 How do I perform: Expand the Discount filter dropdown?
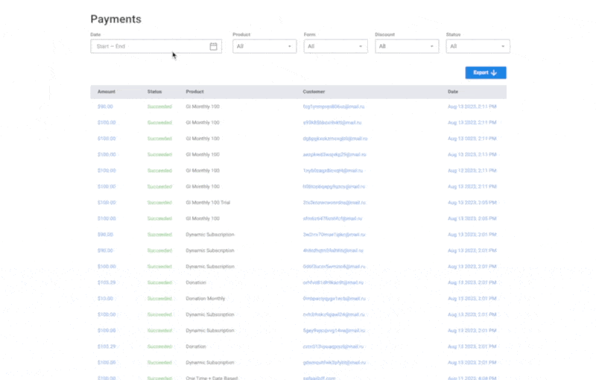click(x=407, y=46)
